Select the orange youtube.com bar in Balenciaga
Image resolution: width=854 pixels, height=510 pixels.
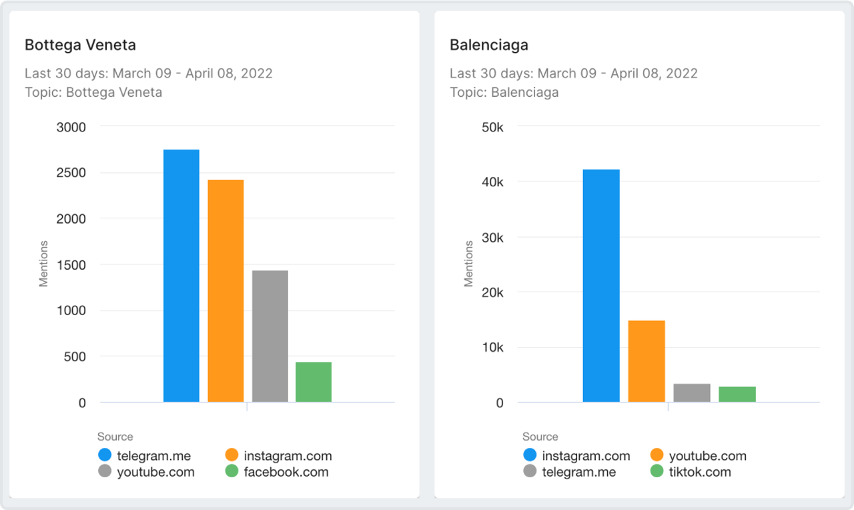647,361
